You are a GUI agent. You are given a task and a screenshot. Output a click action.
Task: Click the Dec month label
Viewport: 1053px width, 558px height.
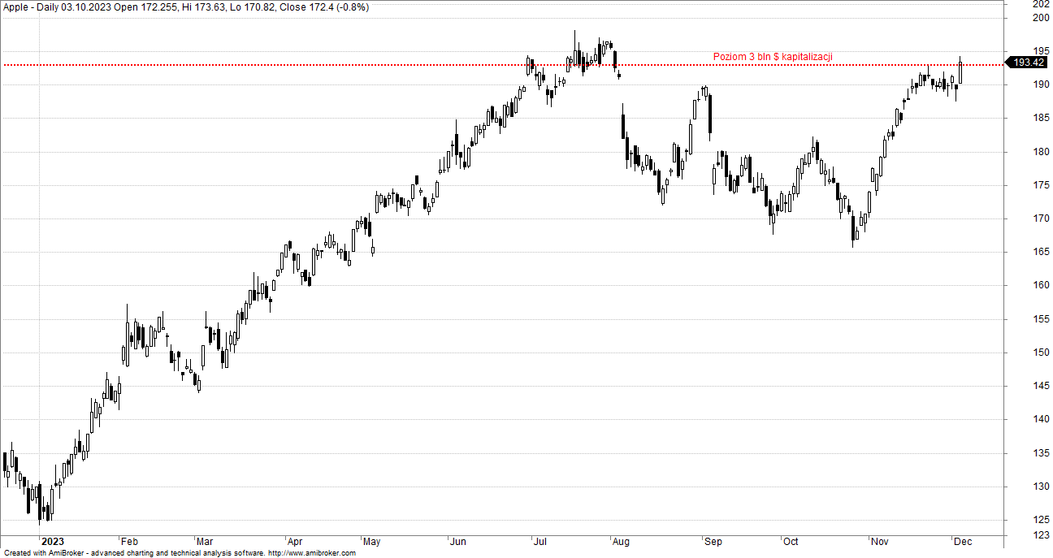coord(963,542)
